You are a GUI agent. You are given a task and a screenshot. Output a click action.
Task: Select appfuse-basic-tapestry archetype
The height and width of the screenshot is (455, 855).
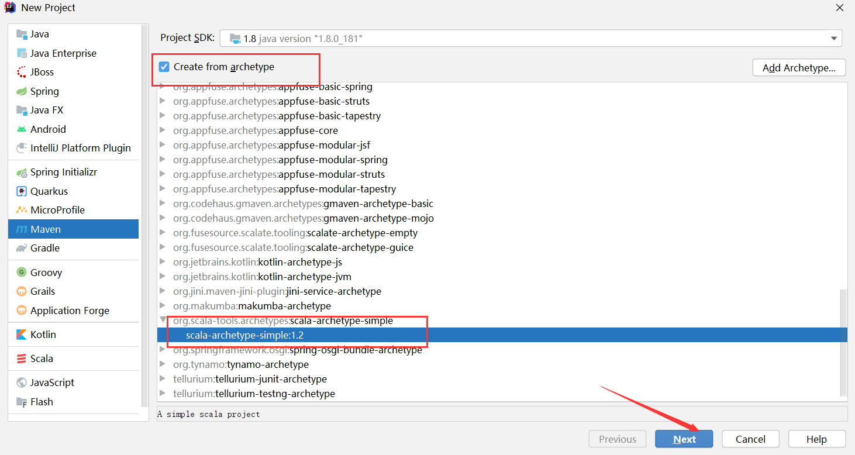(277, 116)
